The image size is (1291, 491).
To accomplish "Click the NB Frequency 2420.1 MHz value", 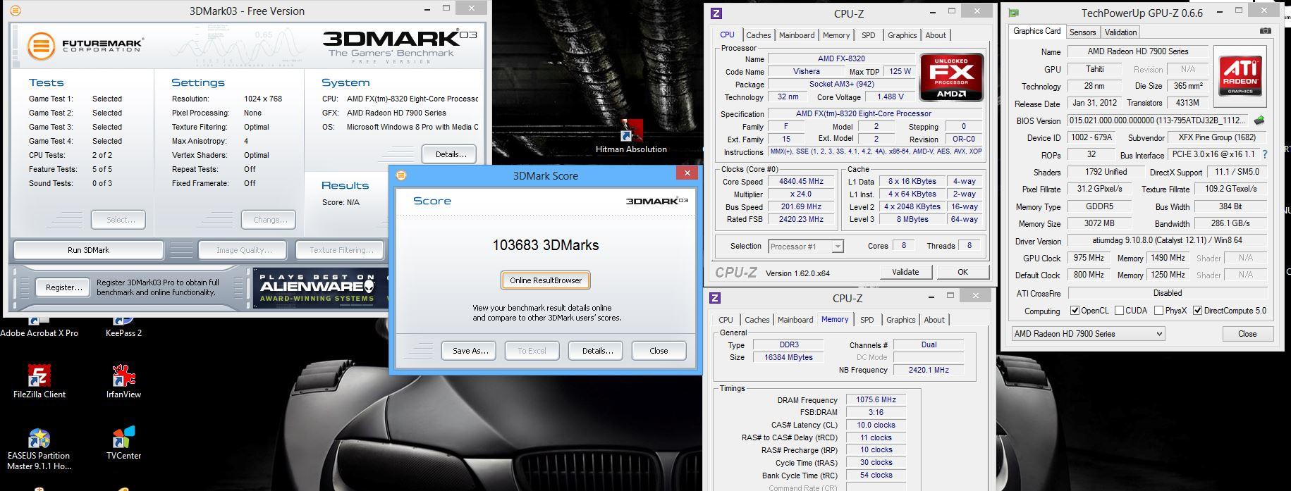I will (x=929, y=370).
